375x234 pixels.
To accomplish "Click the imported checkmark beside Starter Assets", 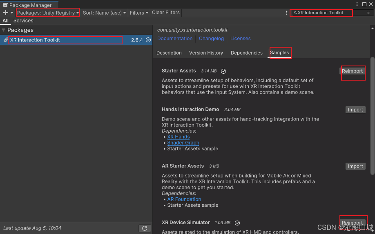I will click(223, 71).
